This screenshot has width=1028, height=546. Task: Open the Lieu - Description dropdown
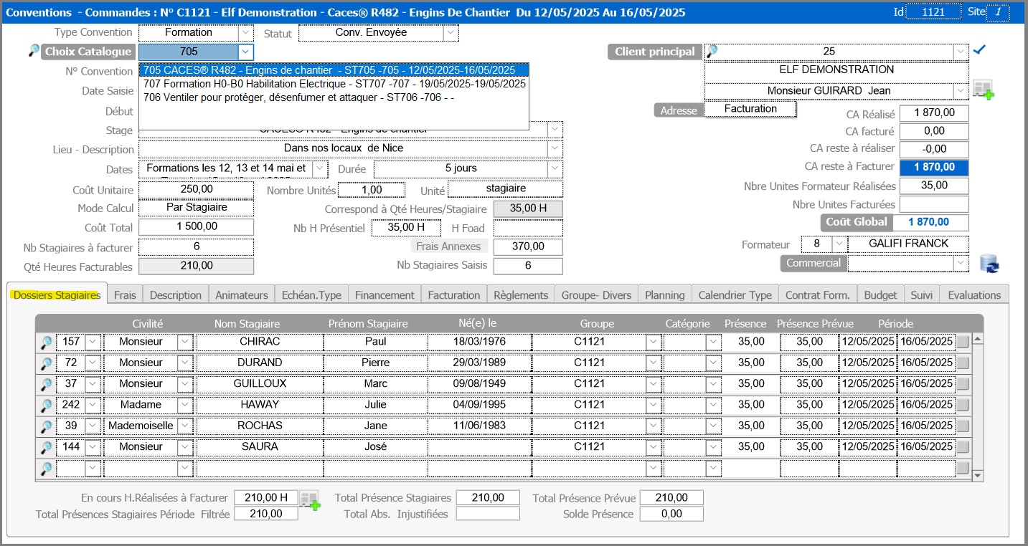(555, 148)
